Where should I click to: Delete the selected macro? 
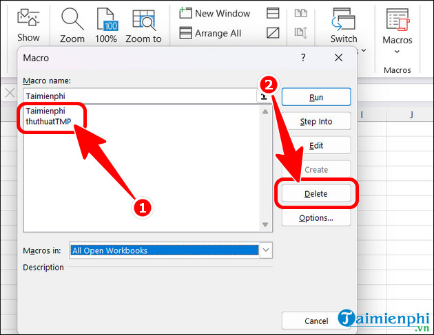pyautogui.click(x=316, y=193)
